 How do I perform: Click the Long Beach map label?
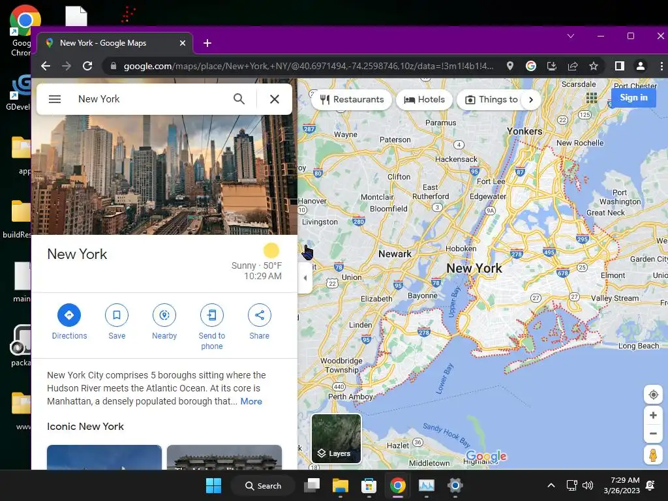point(639,346)
